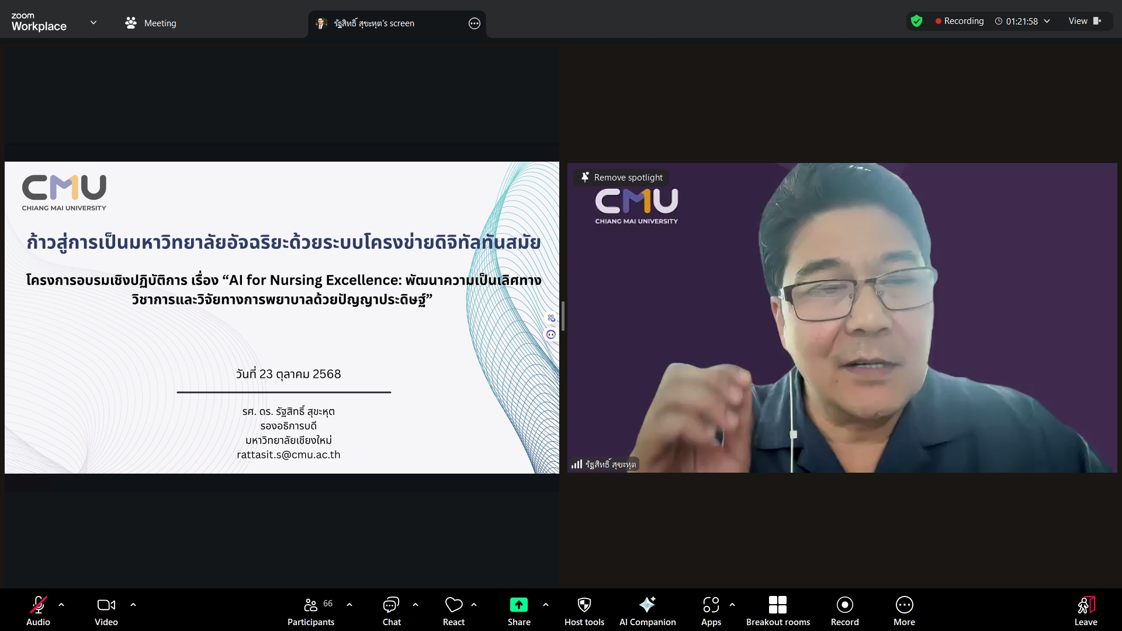This screenshot has width=1122, height=631.
Task: Toggle camera with Video button
Action: coord(106,610)
